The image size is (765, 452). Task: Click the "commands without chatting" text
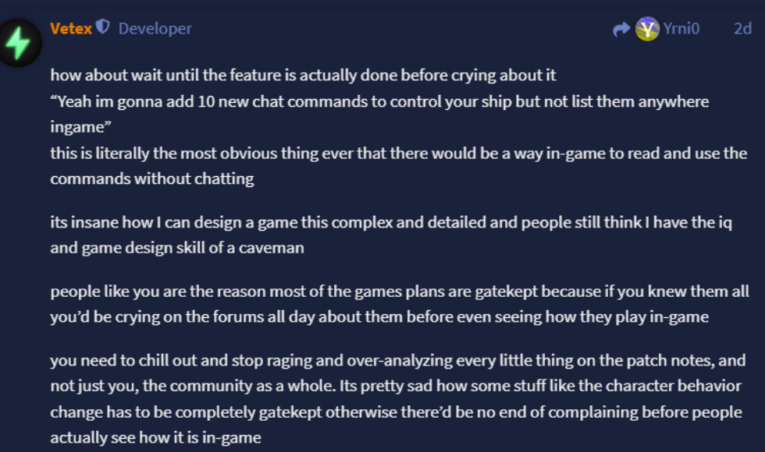click(151, 178)
